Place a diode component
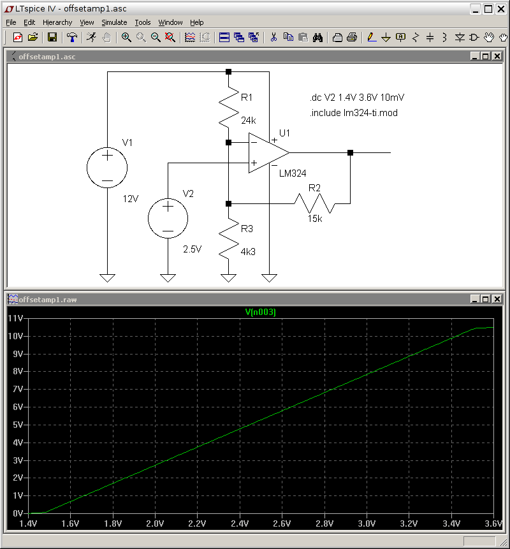Viewport: 510px width, 549px height. pyautogui.click(x=460, y=37)
